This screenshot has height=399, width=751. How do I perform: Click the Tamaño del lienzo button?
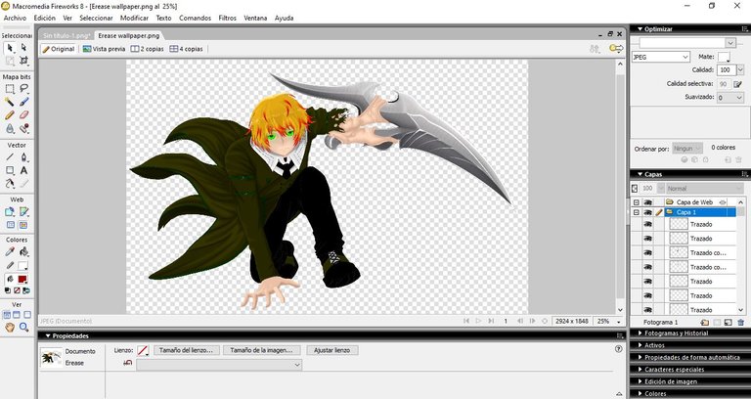[186, 350]
